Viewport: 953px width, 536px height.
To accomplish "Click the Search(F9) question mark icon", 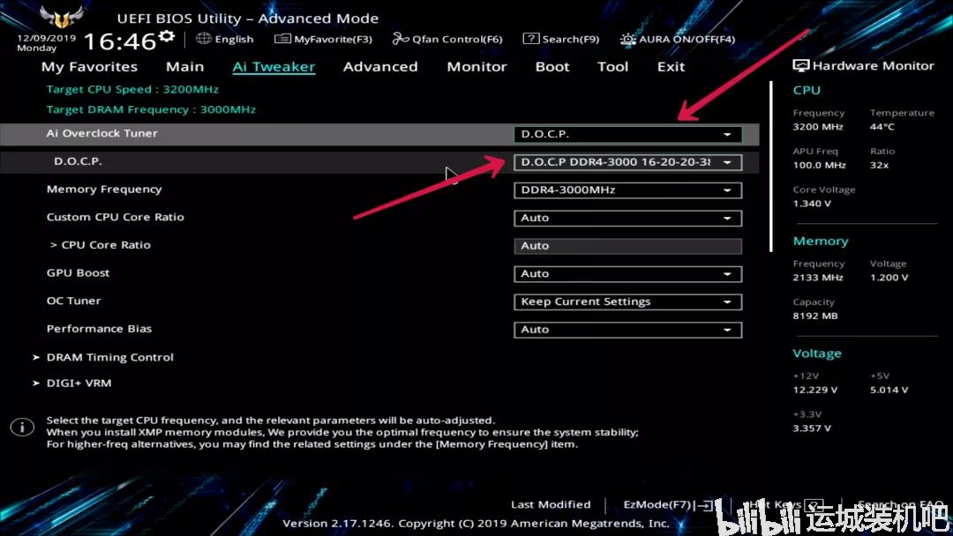I will [x=530, y=39].
